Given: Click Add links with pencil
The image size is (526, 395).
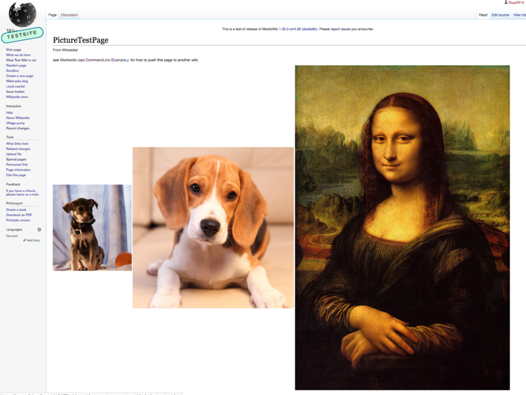Looking at the screenshot, I should [32, 241].
